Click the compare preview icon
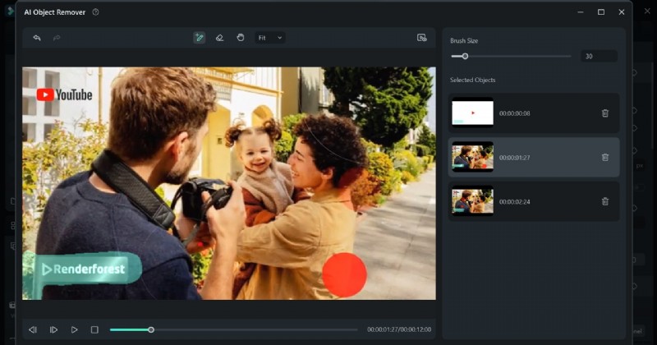This screenshot has height=345, width=657. (422, 38)
